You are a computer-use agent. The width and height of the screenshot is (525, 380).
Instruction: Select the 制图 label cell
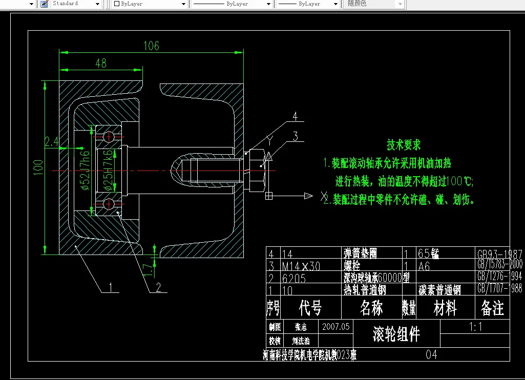point(275,327)
